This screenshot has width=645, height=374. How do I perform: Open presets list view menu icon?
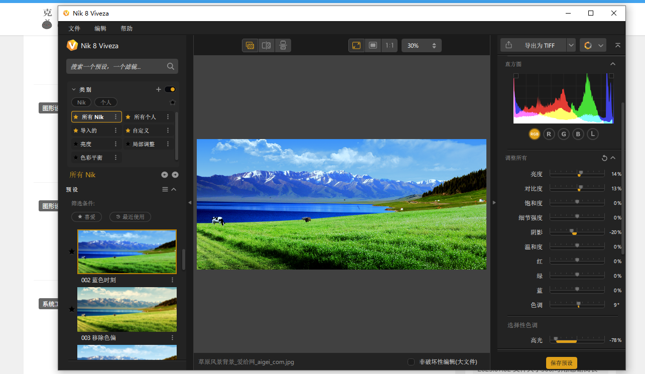(x=165, y=189)
